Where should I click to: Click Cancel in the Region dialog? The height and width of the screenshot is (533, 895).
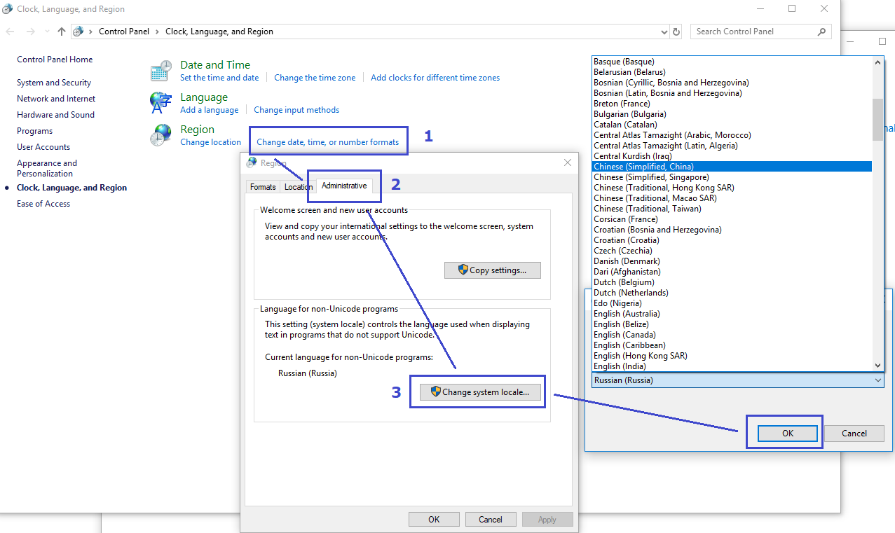(x=491, y=520)
